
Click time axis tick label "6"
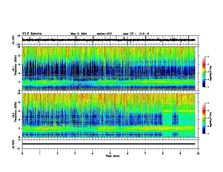coord(128,153)
